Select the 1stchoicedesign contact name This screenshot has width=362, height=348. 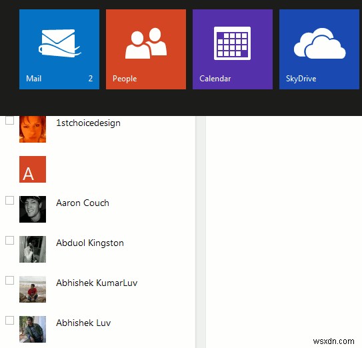click(x=88, y=123)
